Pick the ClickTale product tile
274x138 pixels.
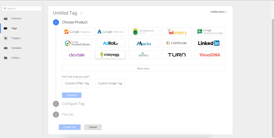(77, 55)
